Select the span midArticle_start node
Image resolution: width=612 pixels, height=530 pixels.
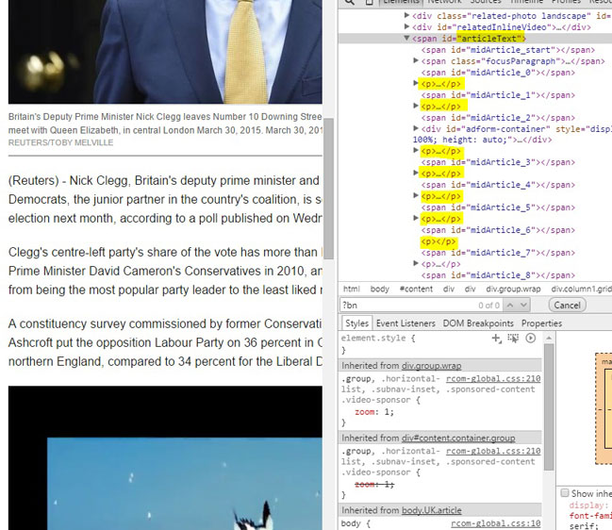point(507,50)
